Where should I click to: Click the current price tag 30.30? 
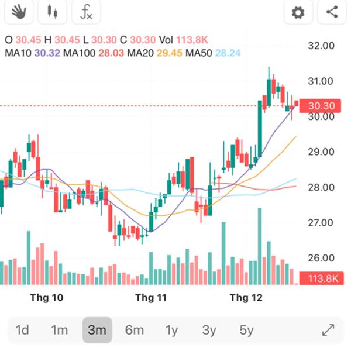[320, 106]
